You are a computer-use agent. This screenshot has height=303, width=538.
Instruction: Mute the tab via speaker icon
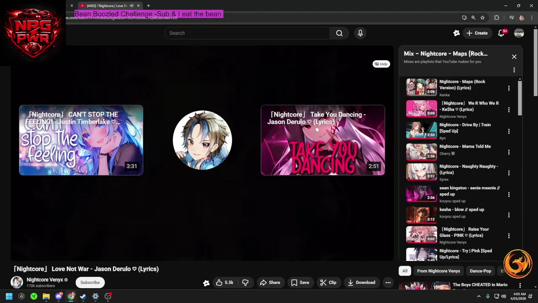[x=132, y=6]
